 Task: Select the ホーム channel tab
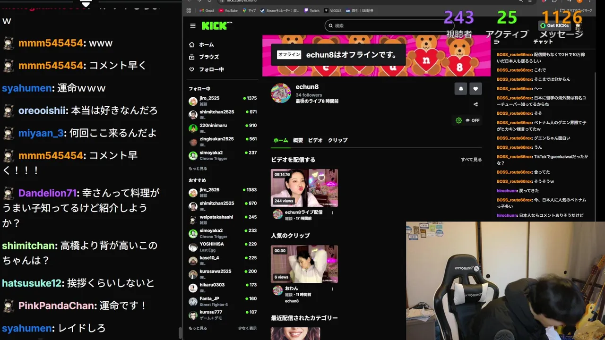tap(281, 140)
